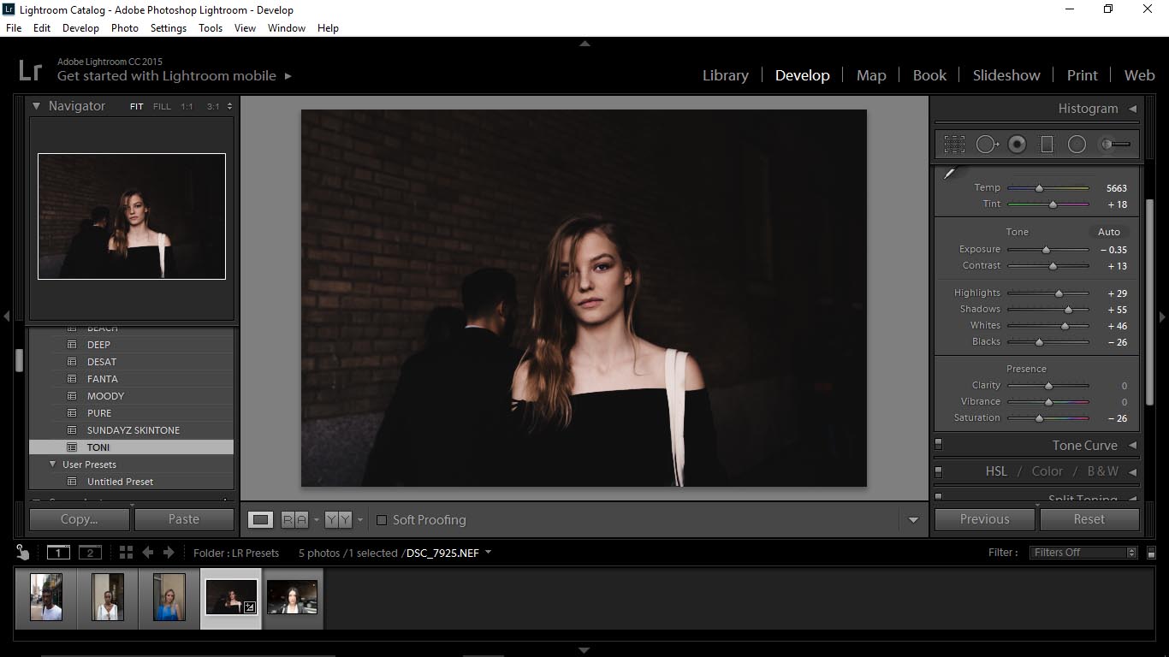Collapse the Histogram panel
The width and height of the screenshot is (1169, 657).
pos(1132,109)
